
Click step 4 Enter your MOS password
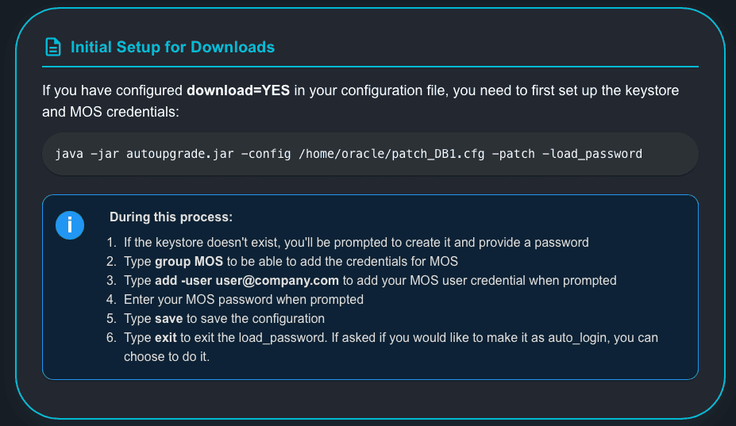tap(243, 299)
